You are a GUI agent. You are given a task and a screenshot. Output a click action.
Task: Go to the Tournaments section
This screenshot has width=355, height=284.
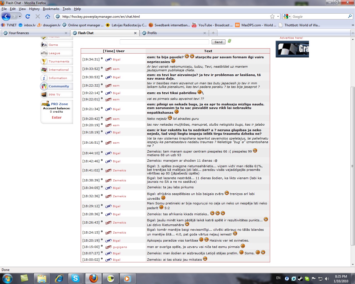click(57, 61)
